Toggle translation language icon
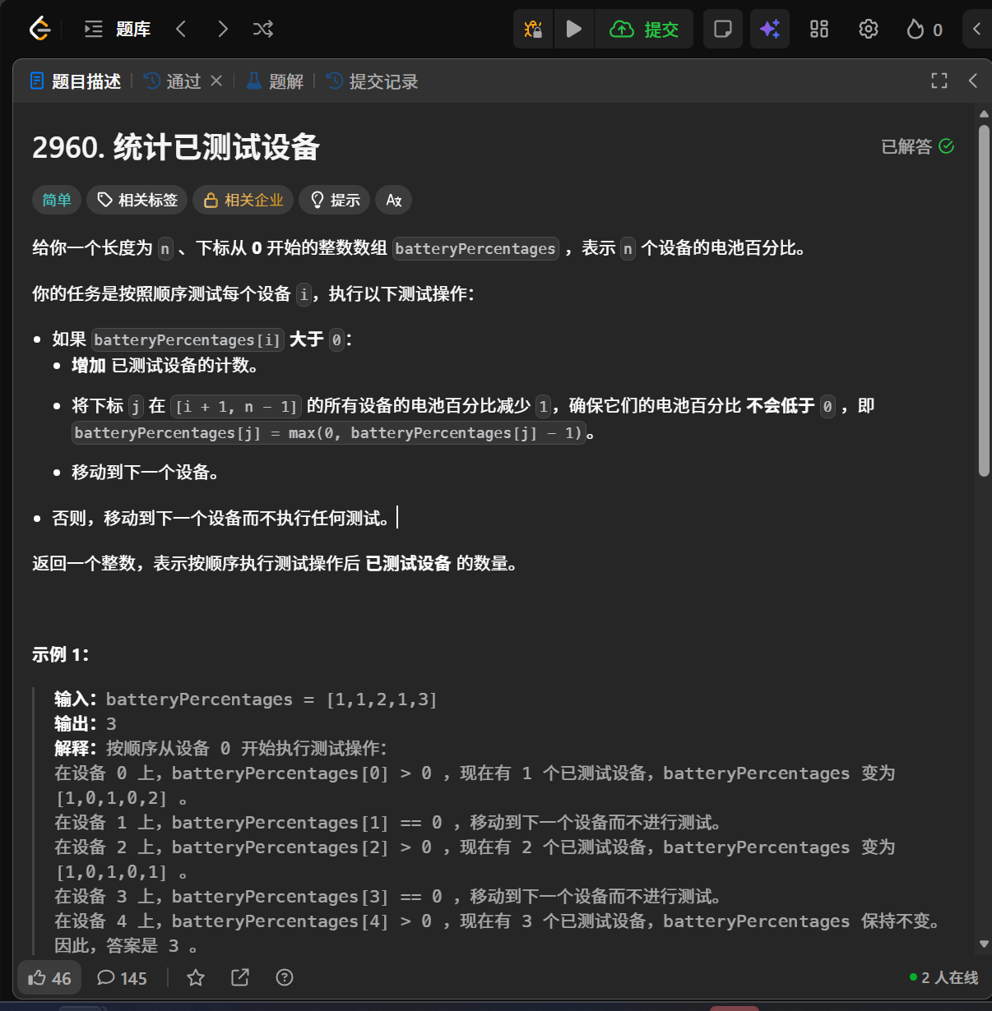Image resolution: width=992 pixels, height=1011 pixels. [394, 200]
